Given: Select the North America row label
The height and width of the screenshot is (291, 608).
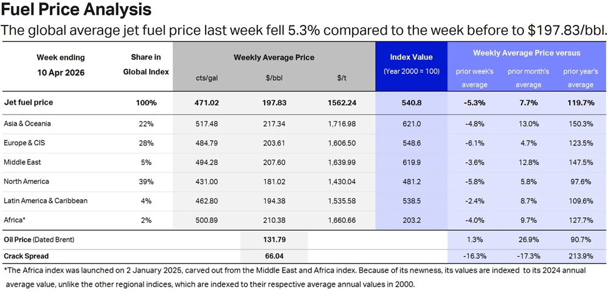Looking at the screenshot, I should coord(27,181).
